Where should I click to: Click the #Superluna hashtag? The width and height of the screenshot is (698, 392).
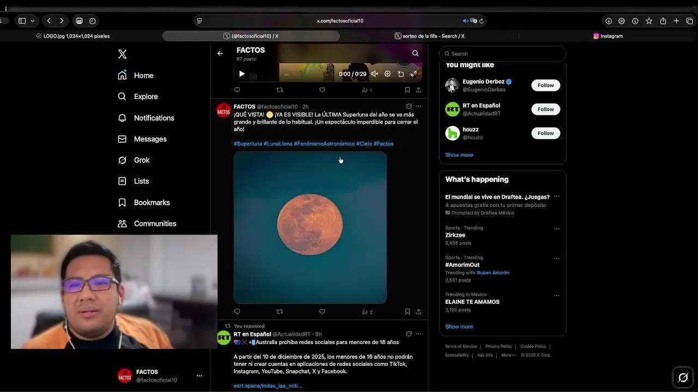coord(248,144)
